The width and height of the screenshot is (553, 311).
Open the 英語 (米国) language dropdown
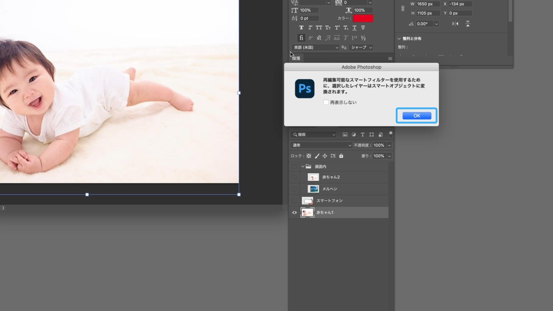316,47
